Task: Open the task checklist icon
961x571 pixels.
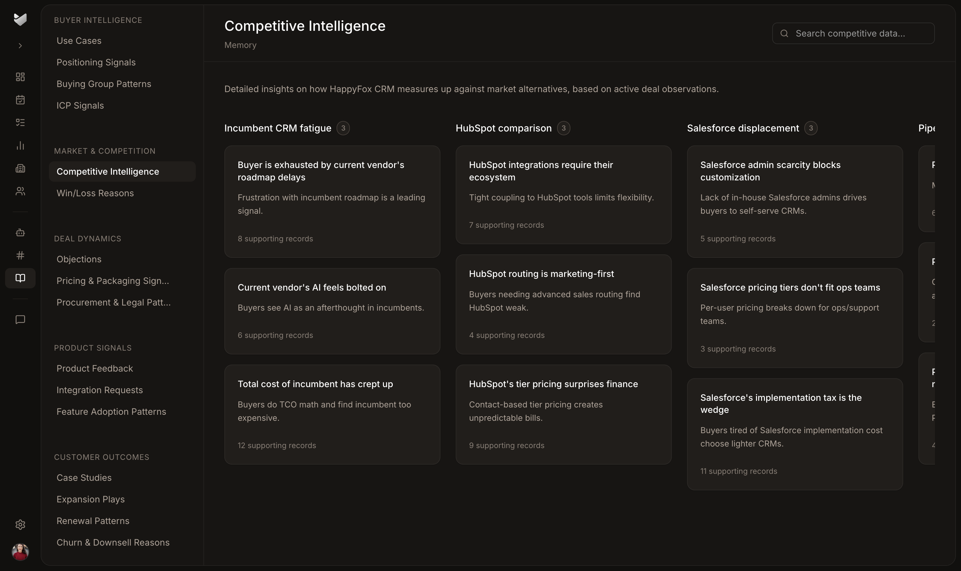Action: [20, 122]
